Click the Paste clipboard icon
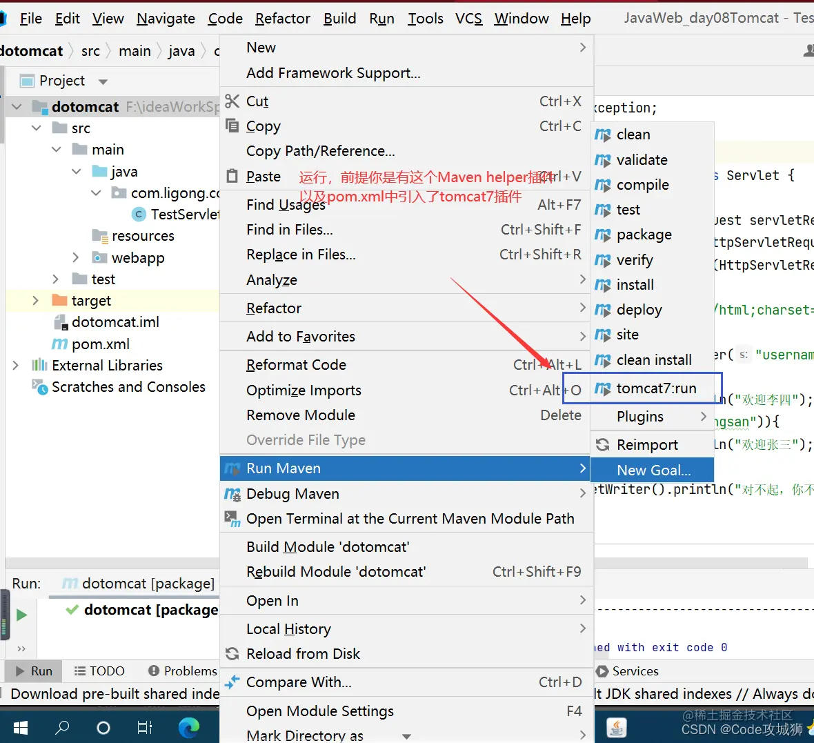Viewport: 814px width, 743px height. pyautogui.click(x=232, y=176)
